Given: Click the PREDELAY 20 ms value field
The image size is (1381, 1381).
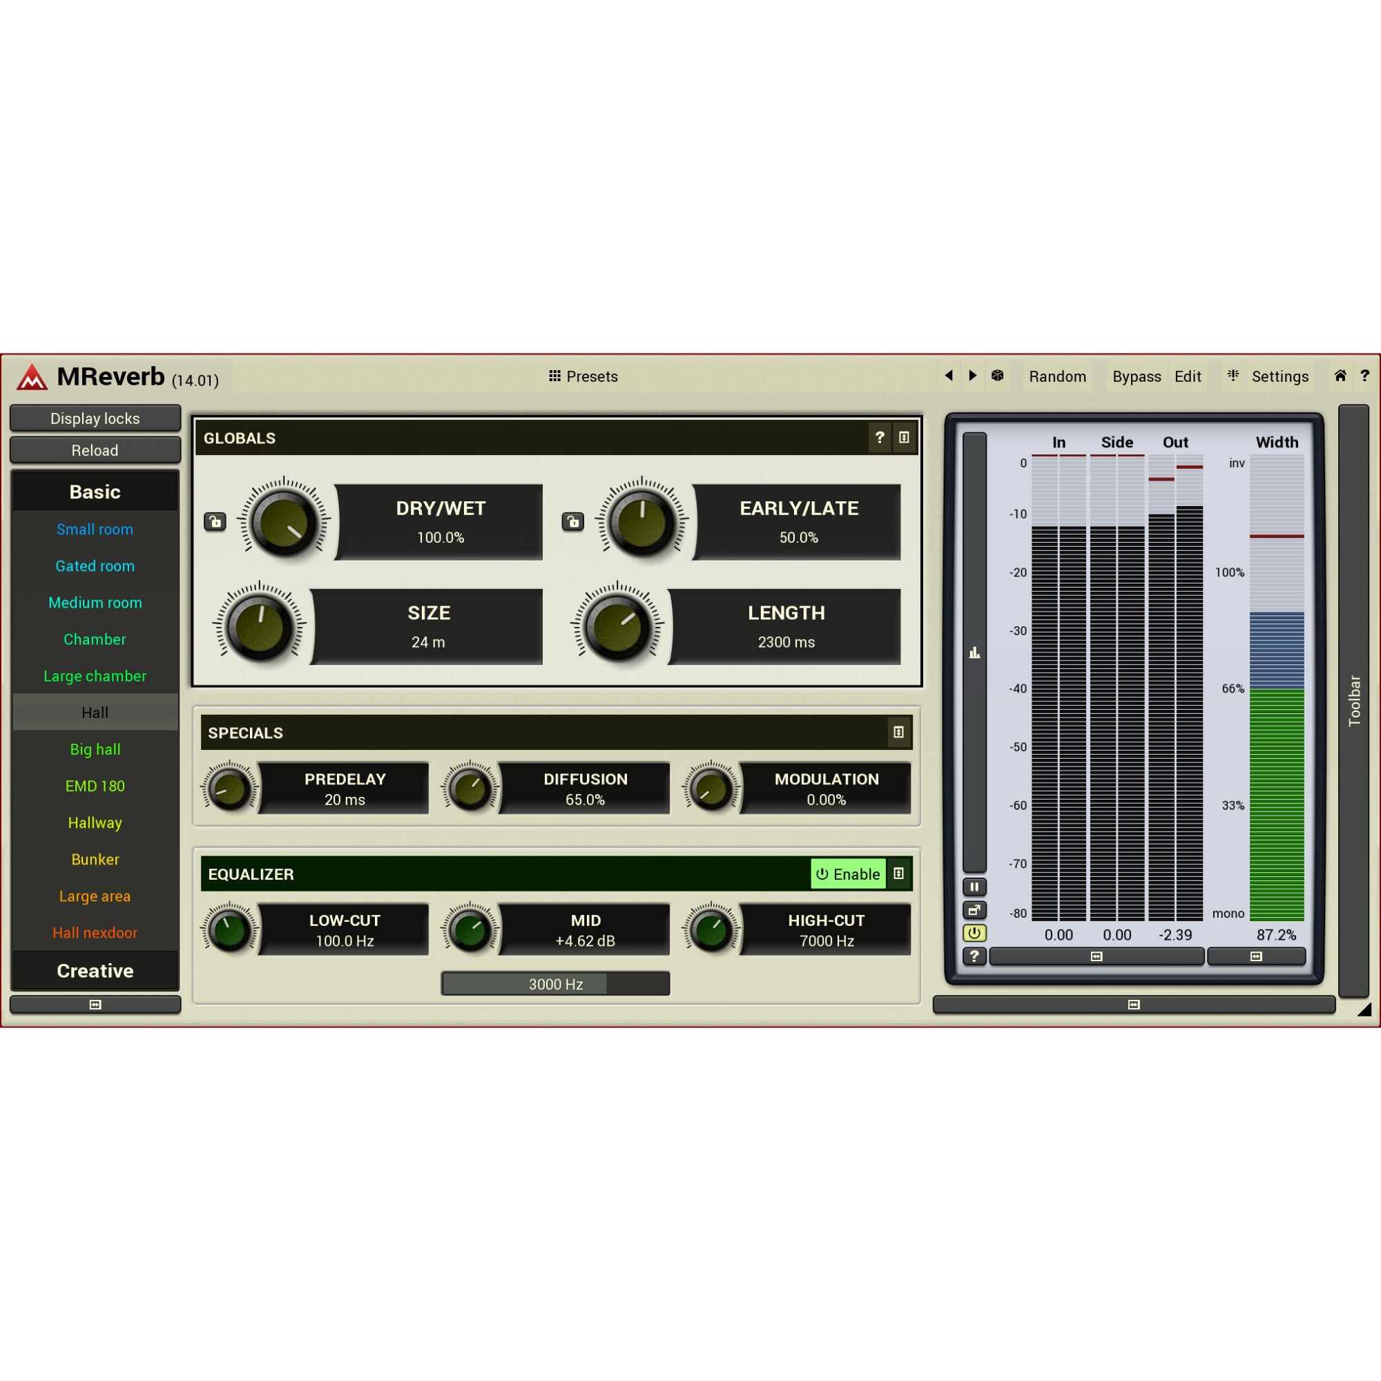Looking at the screenshot, I should 345,789.
